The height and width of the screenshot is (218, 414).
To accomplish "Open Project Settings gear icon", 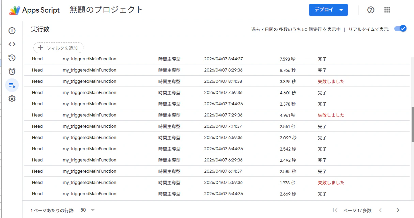I will tap(12, 99).
